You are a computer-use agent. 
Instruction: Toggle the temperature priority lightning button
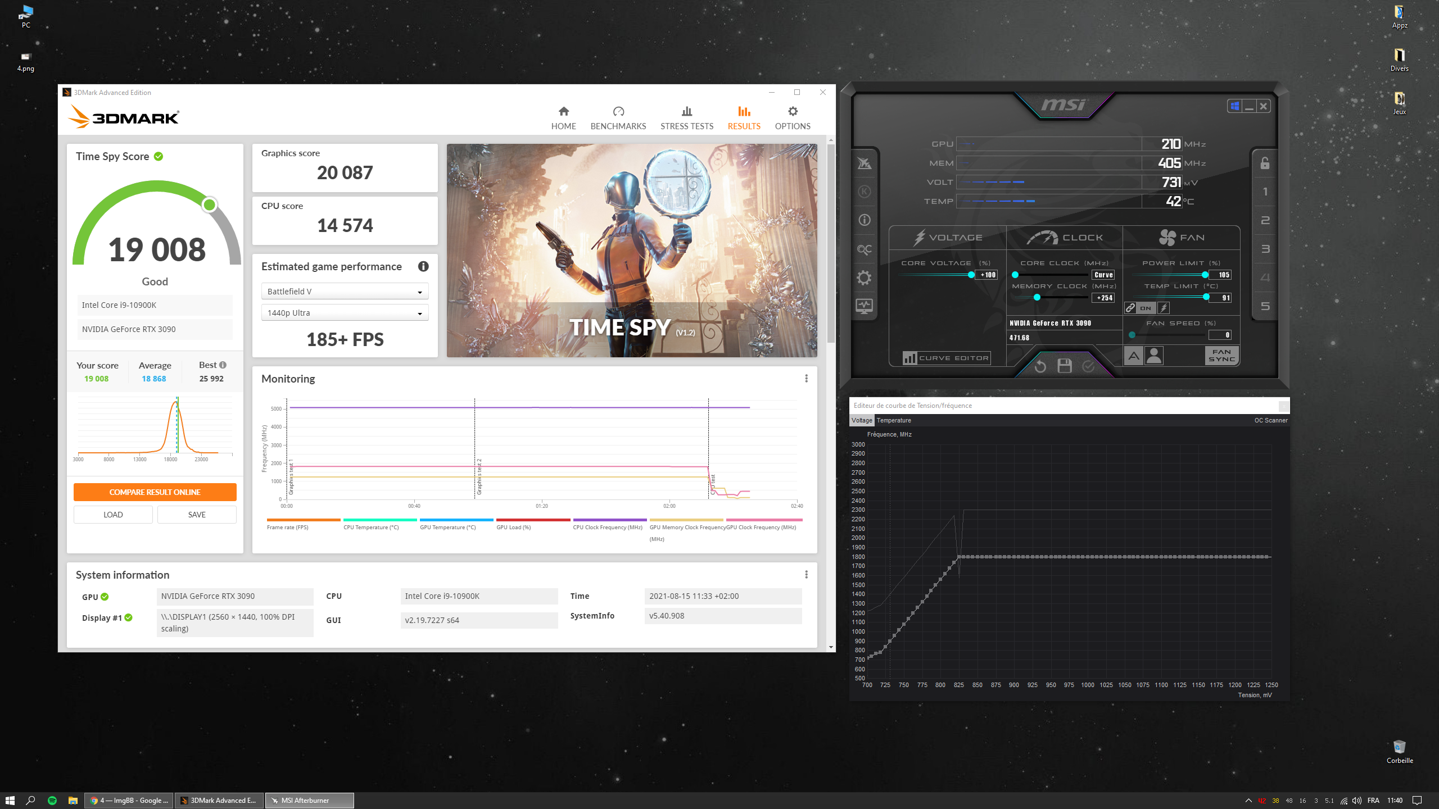coord(1164,308)
